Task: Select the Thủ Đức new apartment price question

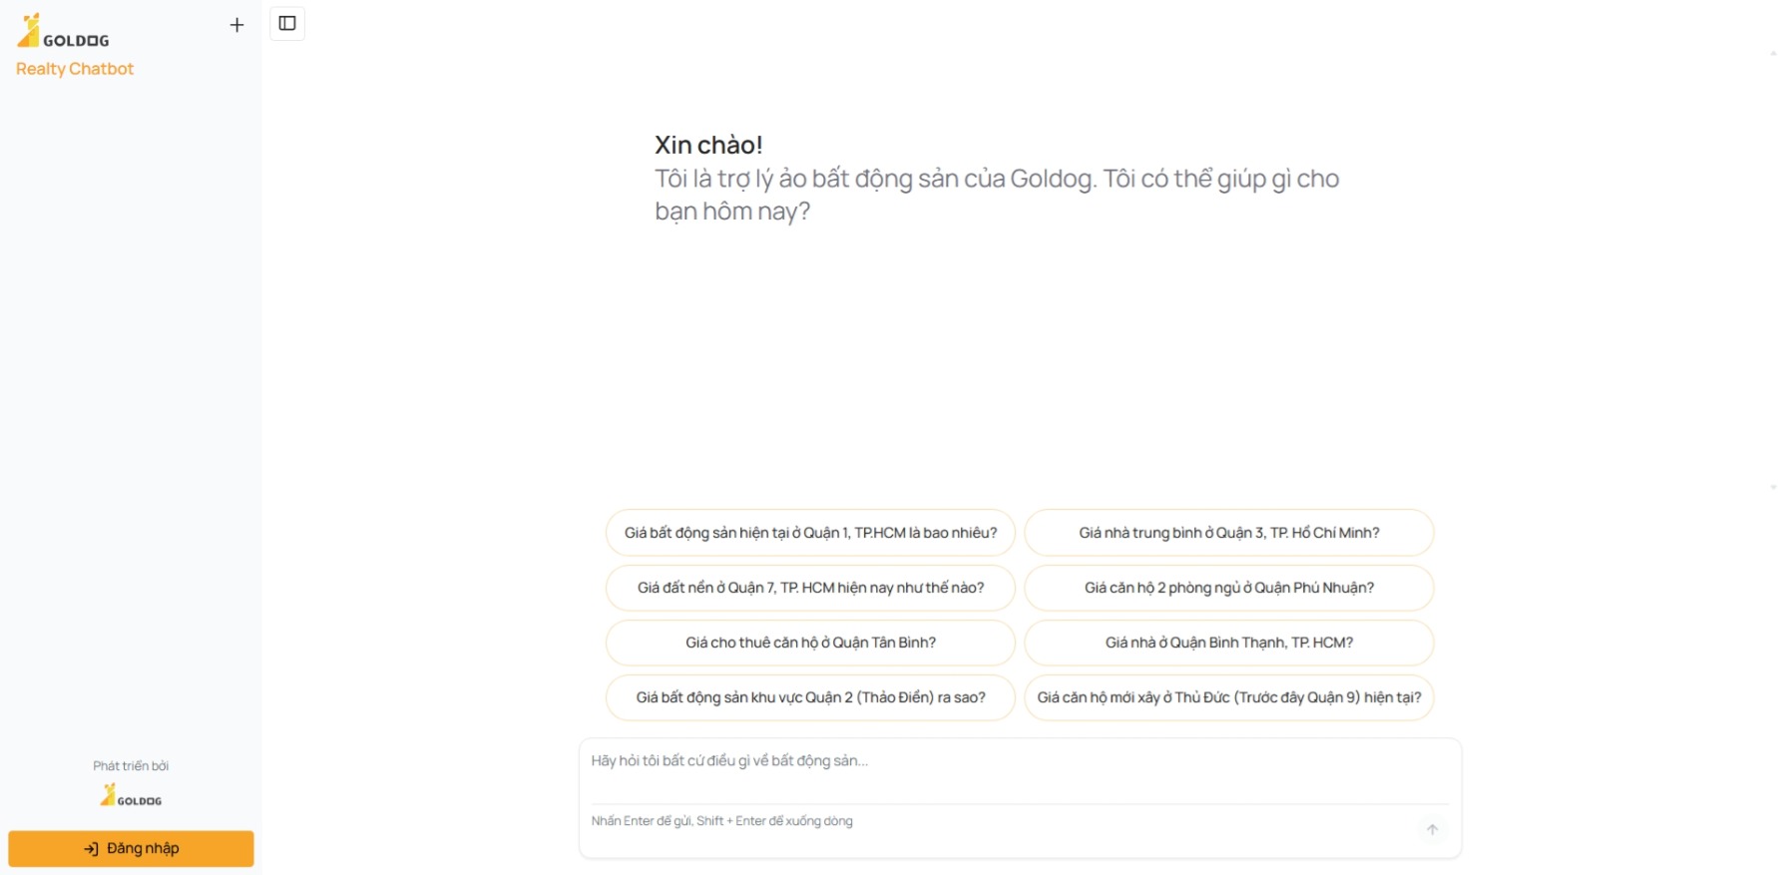Action: [1228, 697]
